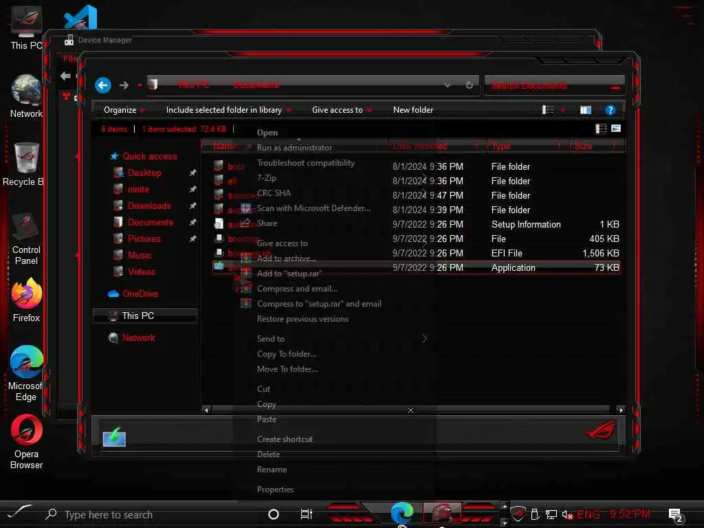Select Pictures in navigation pane
704x528 pixels.
144,239
